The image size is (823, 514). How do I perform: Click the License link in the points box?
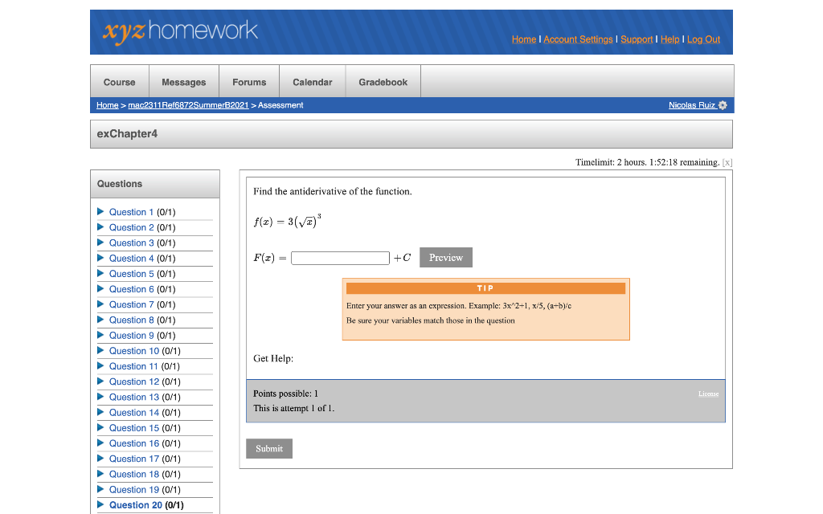click(708, 393)
